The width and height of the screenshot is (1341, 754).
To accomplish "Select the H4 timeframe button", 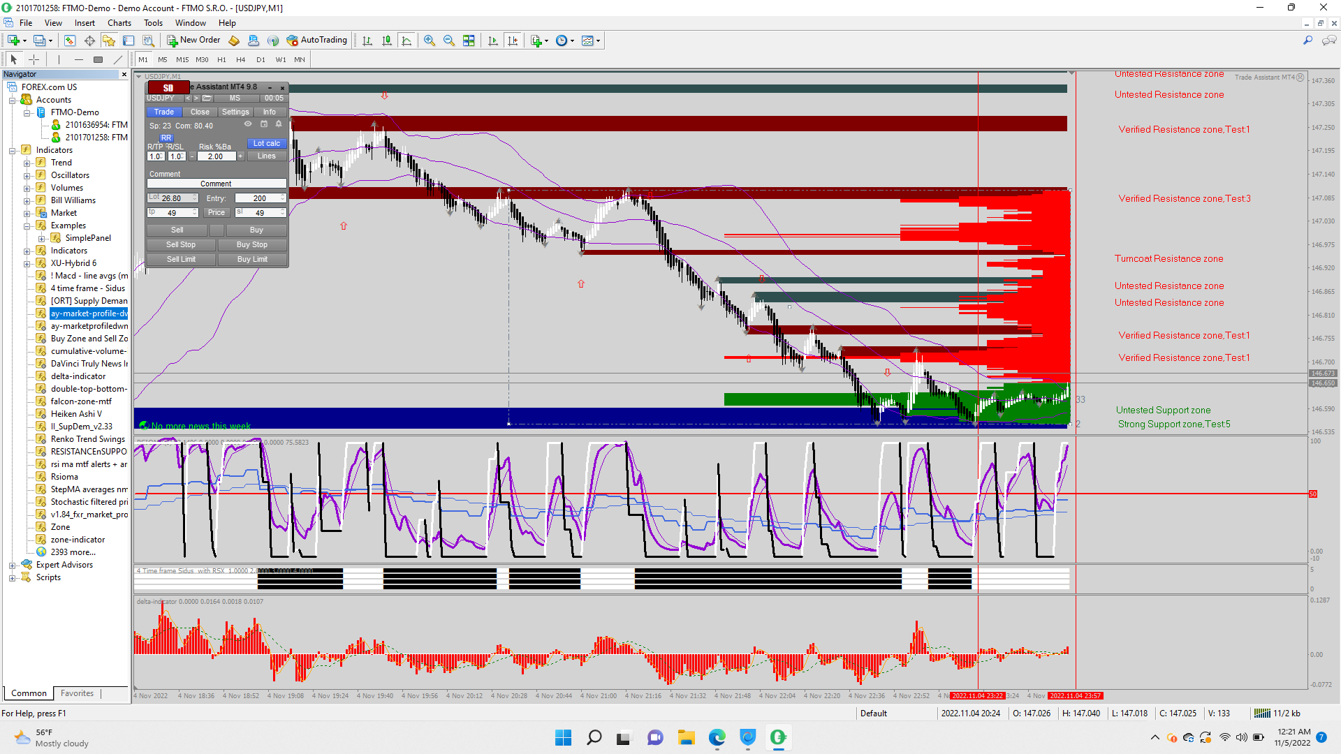I will click(240, 59).
